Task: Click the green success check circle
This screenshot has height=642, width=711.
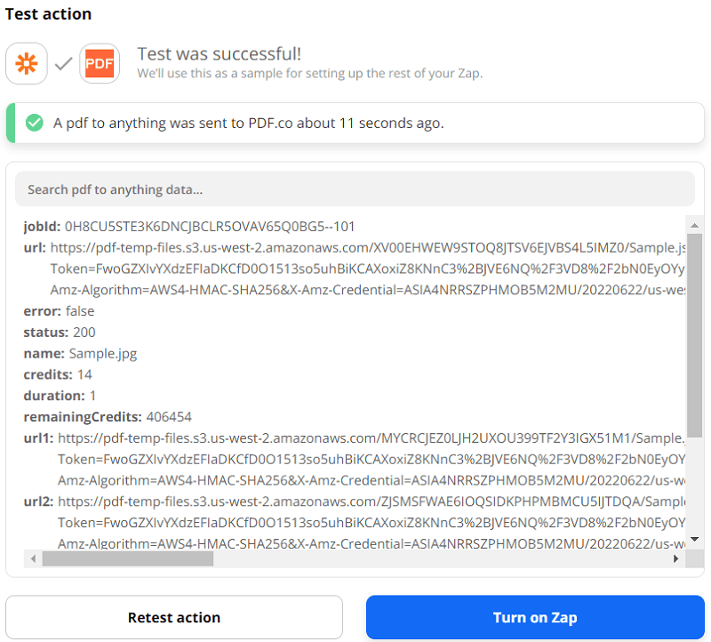Action: click(35, 123)
